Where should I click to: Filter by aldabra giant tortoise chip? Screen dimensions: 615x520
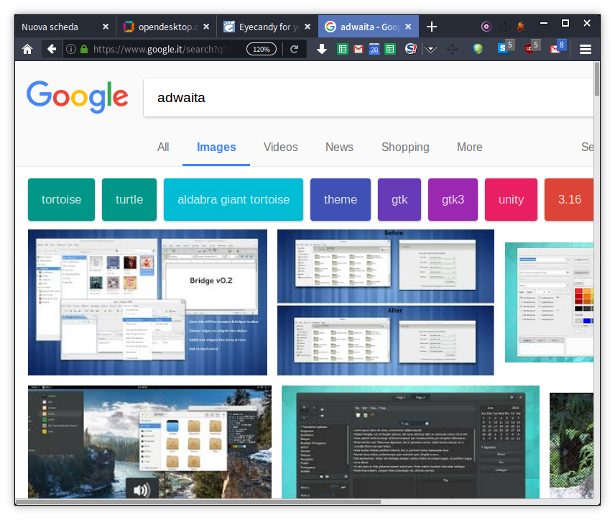pyautogui.click(x=233, y=199)
